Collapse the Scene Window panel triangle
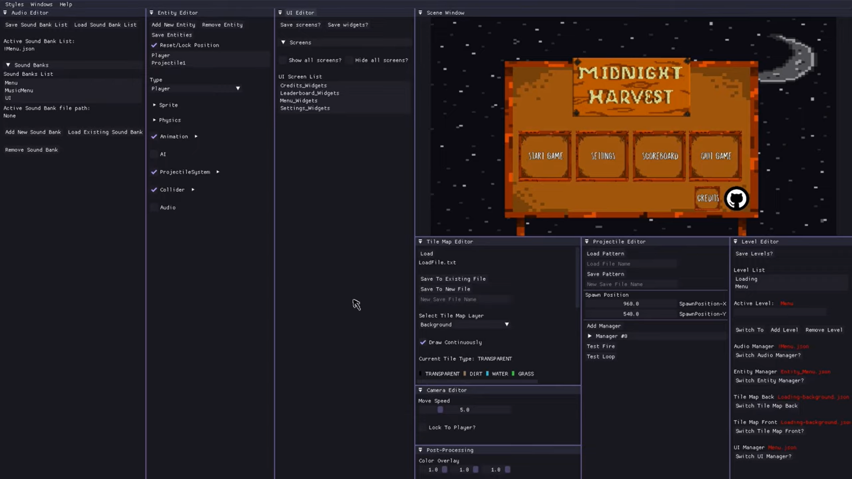 pos(420,13)
